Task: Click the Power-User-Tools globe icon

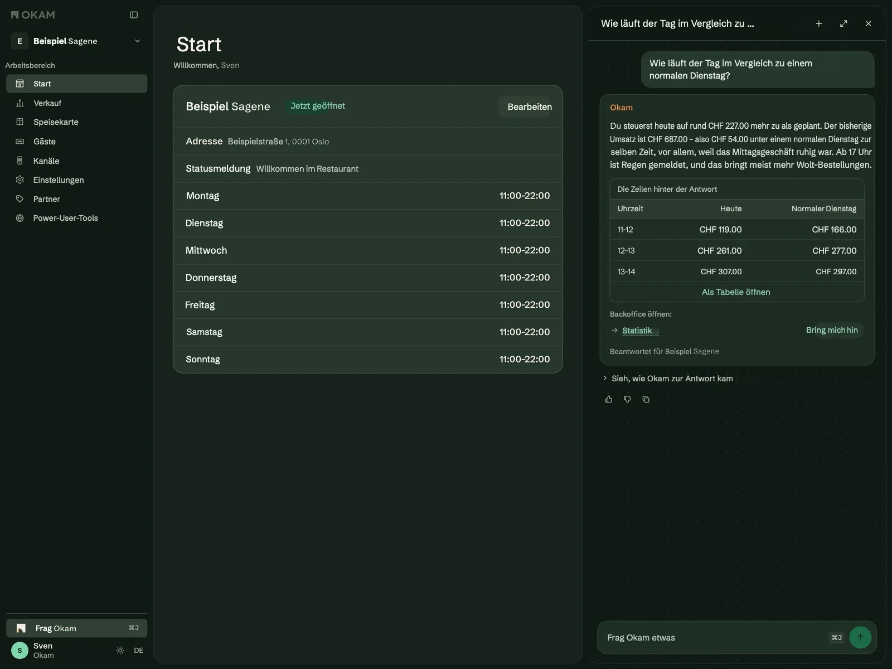Action: 20,218
